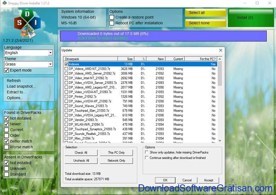Sort list by Current column header
The height and width of the screenshot is (195, 276).
175,59
